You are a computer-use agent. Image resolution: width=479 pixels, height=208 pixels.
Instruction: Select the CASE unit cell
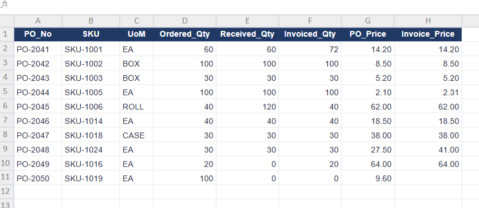coord(136,135)
